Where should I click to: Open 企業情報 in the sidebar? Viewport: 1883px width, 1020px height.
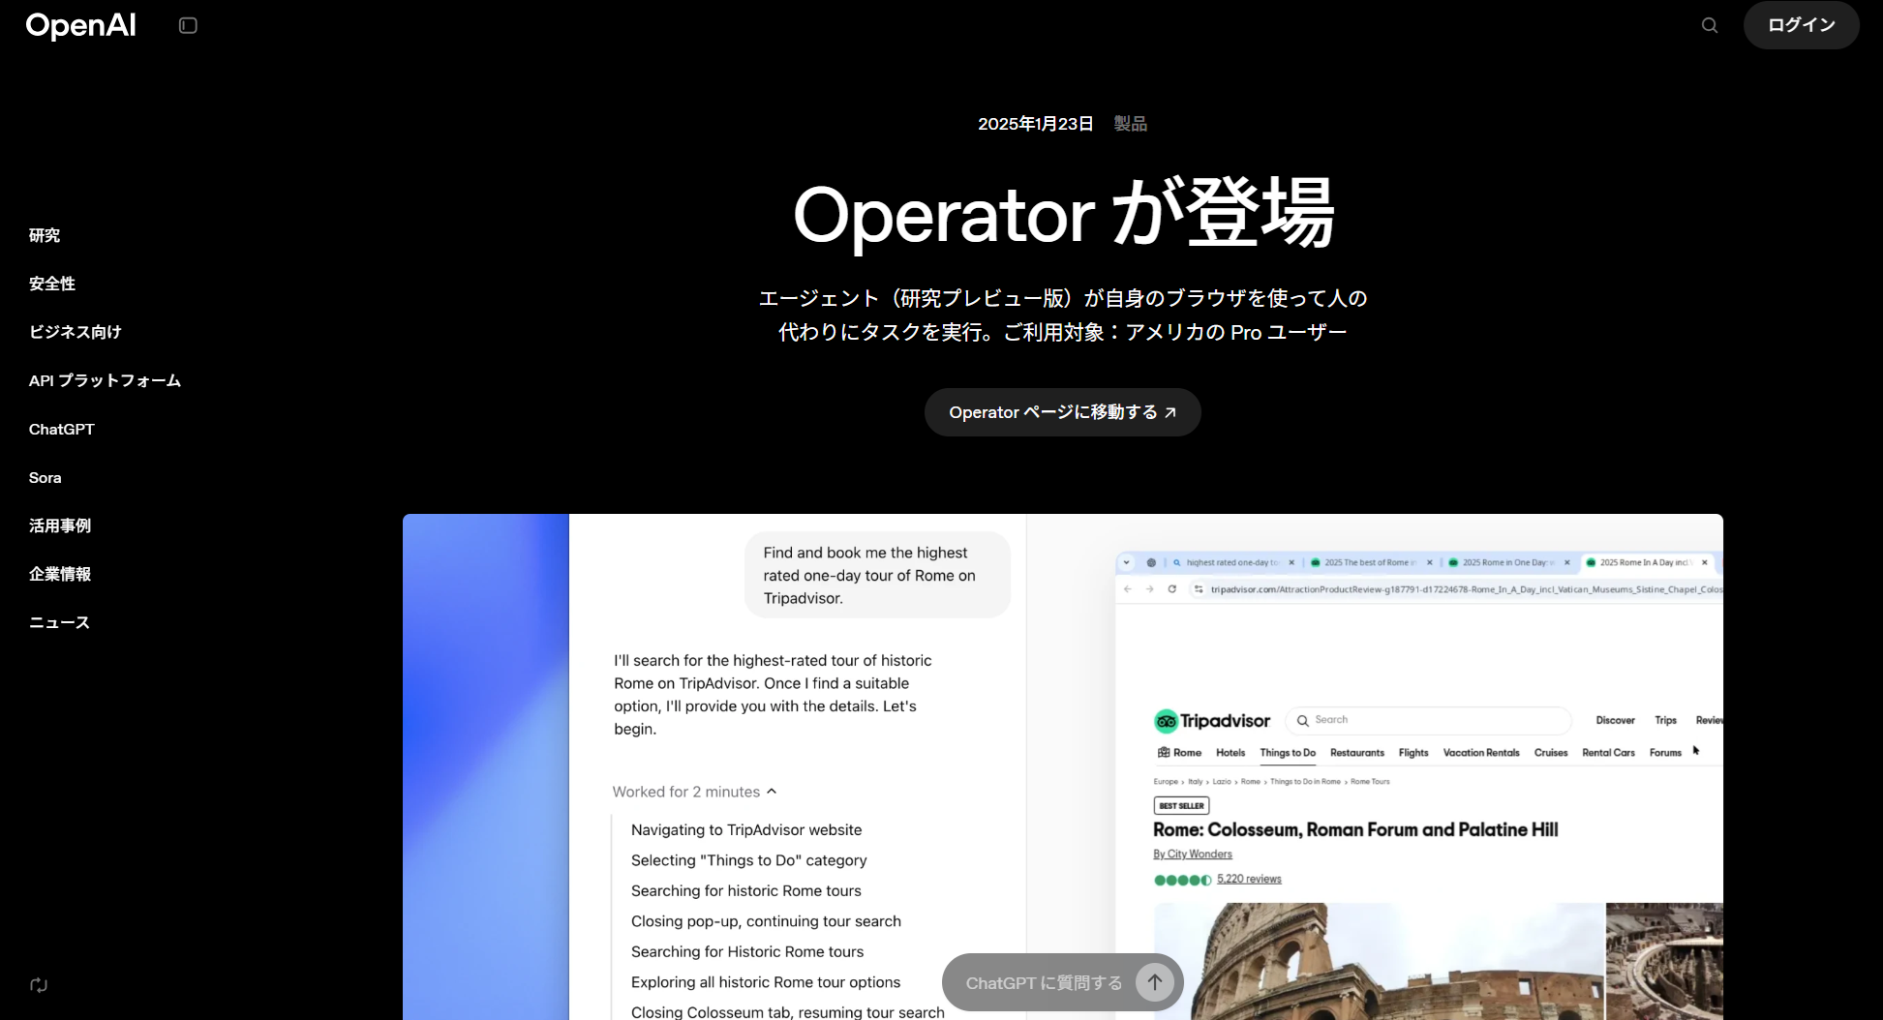[x=60, y=574]
